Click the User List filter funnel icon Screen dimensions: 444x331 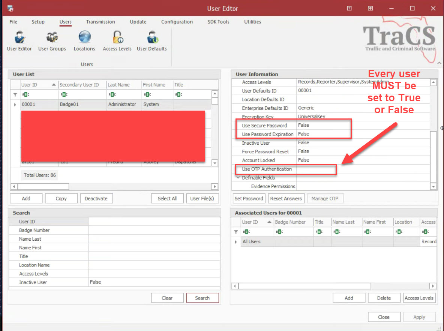(x=15, y=94)
